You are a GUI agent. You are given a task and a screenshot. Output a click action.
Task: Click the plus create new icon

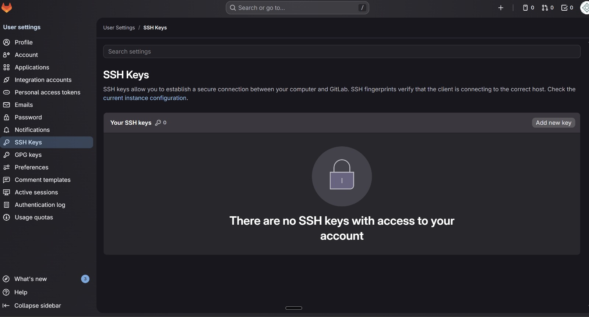click(501, 8)
